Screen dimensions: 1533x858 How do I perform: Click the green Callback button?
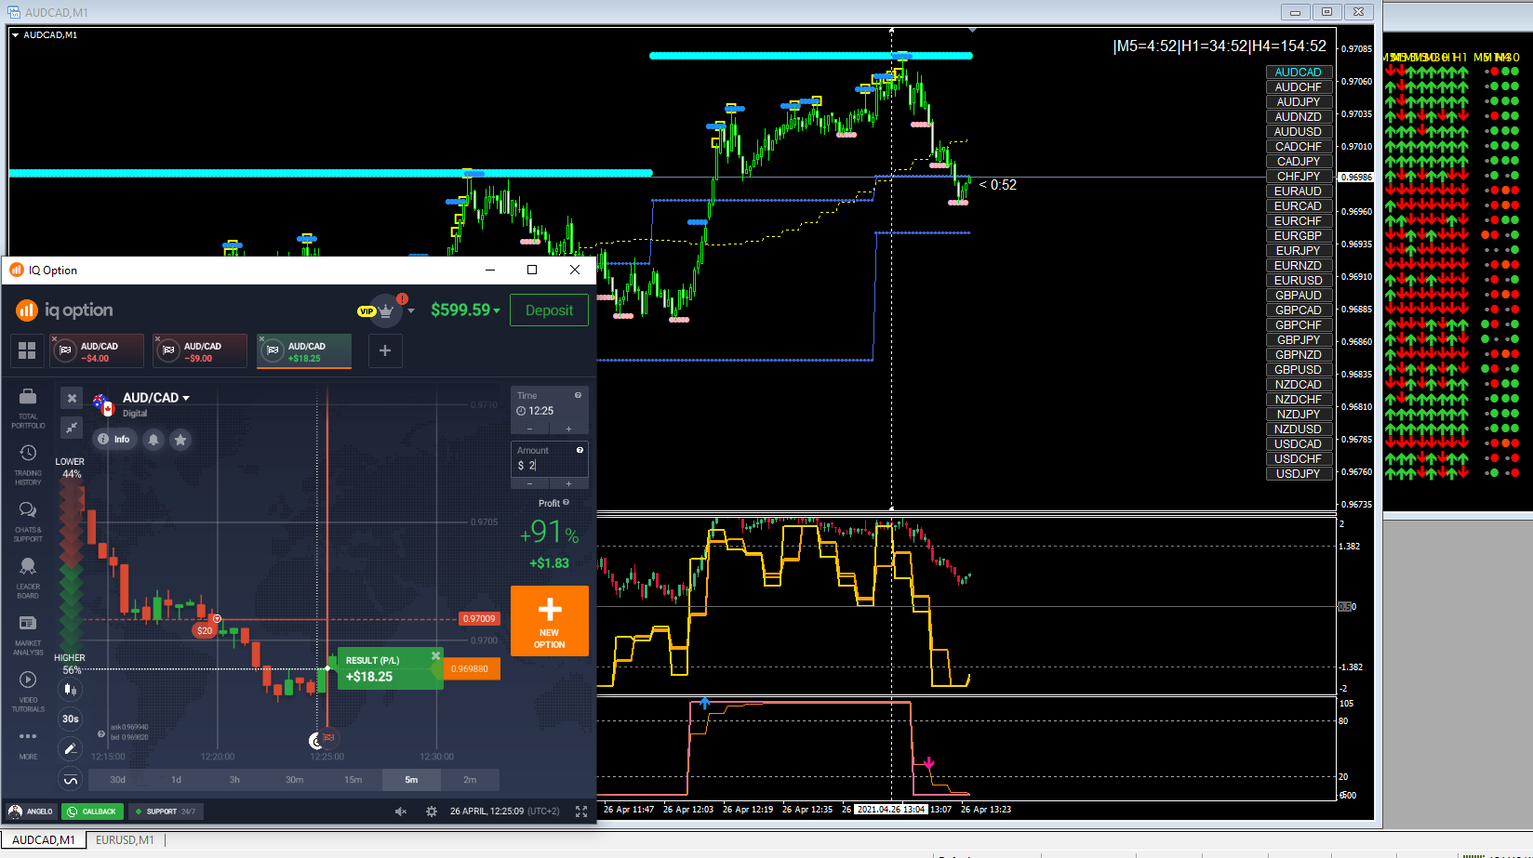click(92, 812)
